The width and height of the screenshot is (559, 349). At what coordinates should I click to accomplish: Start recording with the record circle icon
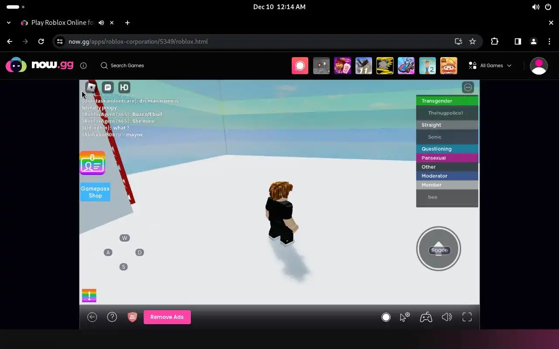click(386, 317)
